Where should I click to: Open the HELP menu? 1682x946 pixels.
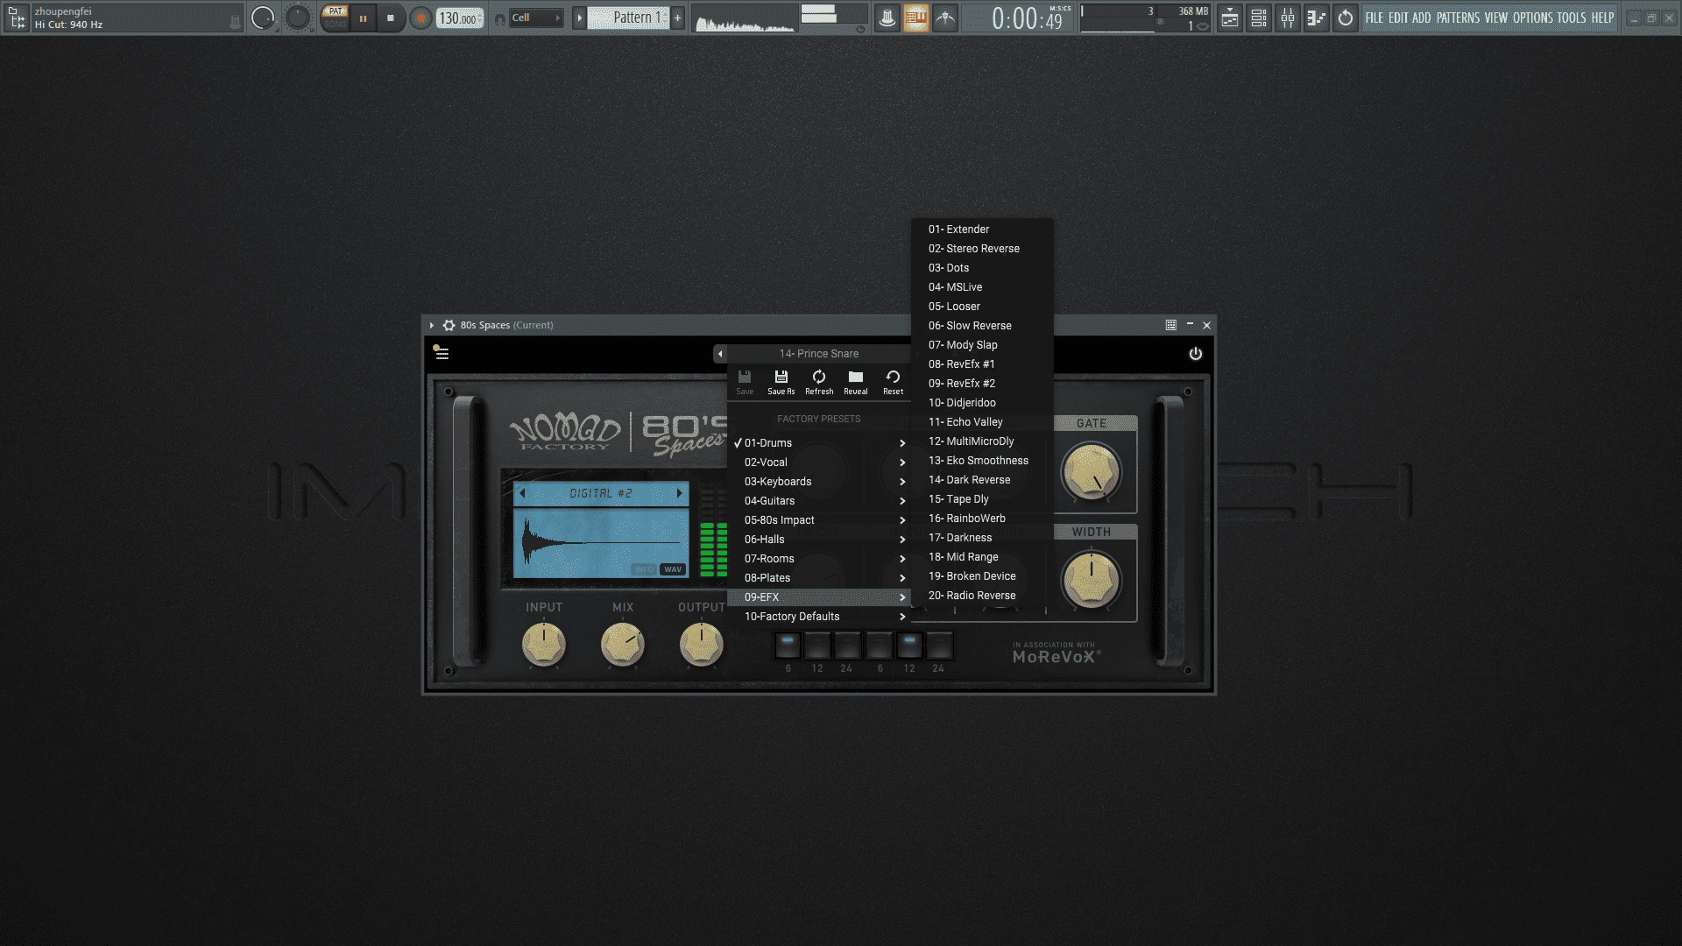pos(1602,18)
